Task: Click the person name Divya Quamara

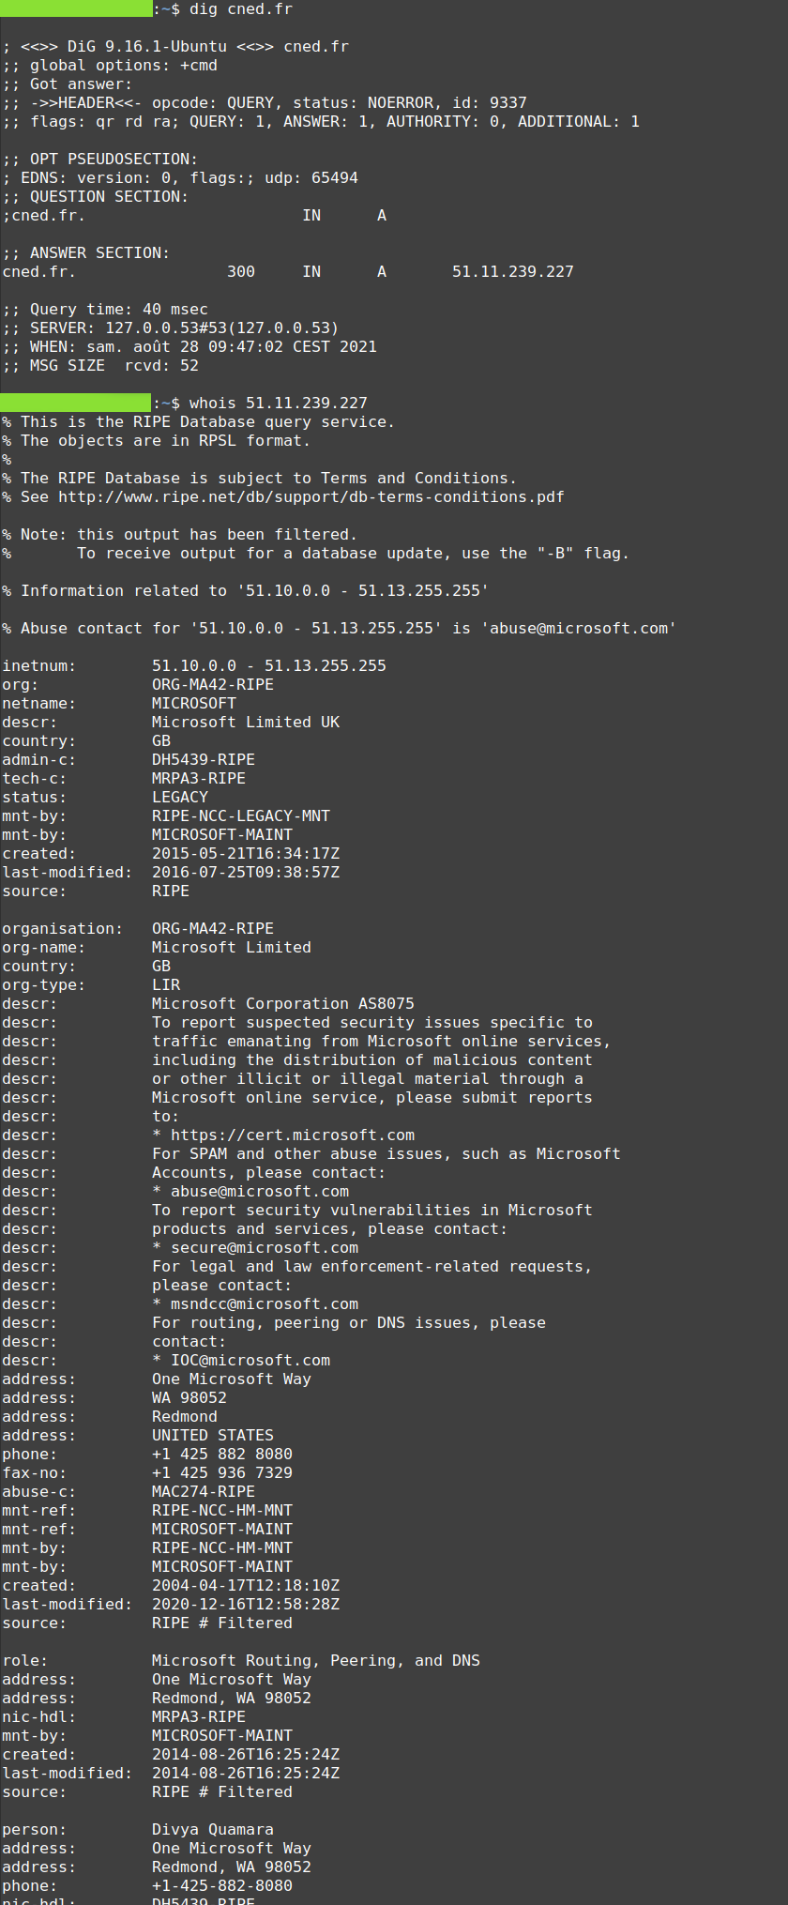Action: (x=213, y=1830)
